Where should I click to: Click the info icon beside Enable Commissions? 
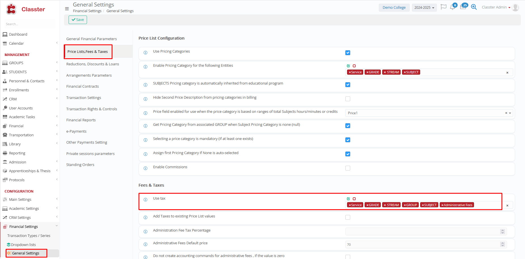145,168
